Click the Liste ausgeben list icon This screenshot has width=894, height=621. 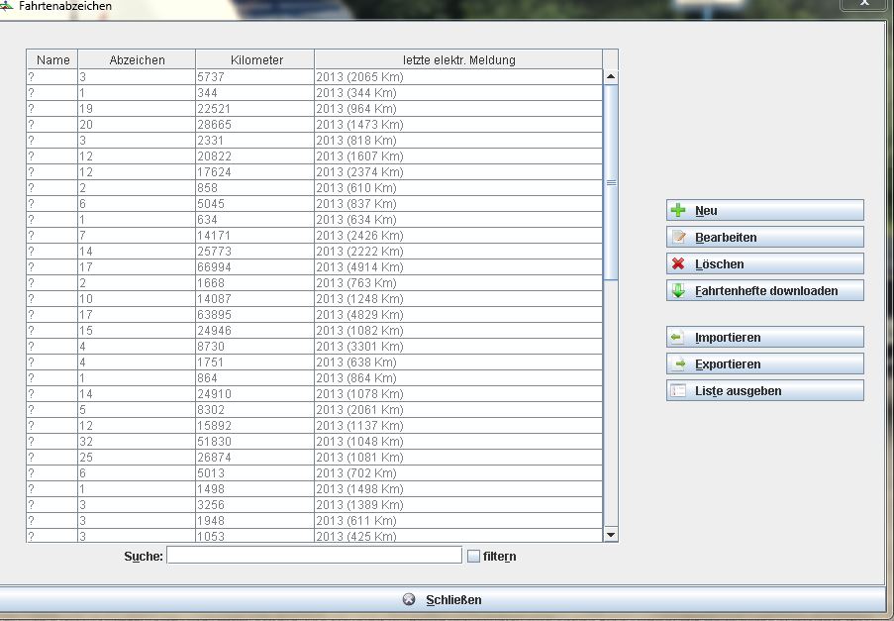click(678, 391)
